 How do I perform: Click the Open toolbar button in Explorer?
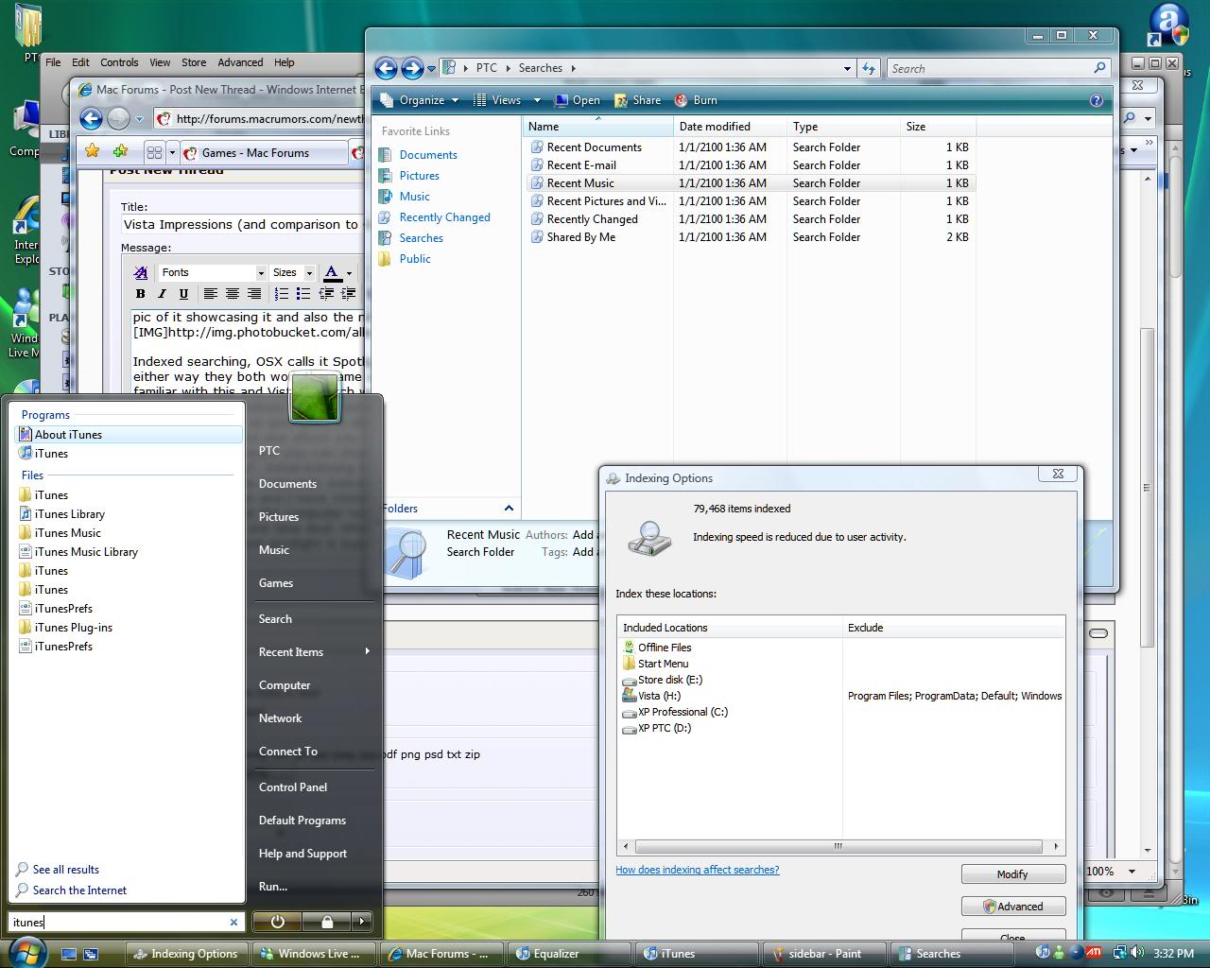pos(578,100)
